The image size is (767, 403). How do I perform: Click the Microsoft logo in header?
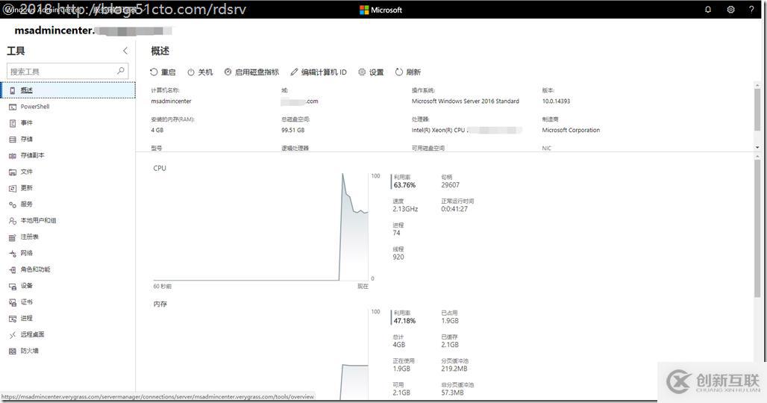click(x=381, y=10)
